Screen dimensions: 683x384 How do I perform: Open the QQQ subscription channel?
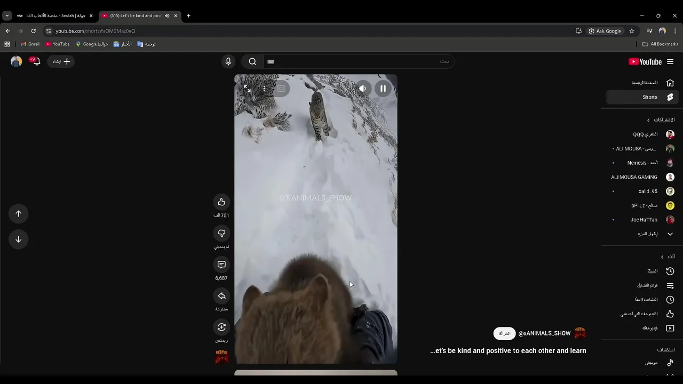[x=642, y=134]
